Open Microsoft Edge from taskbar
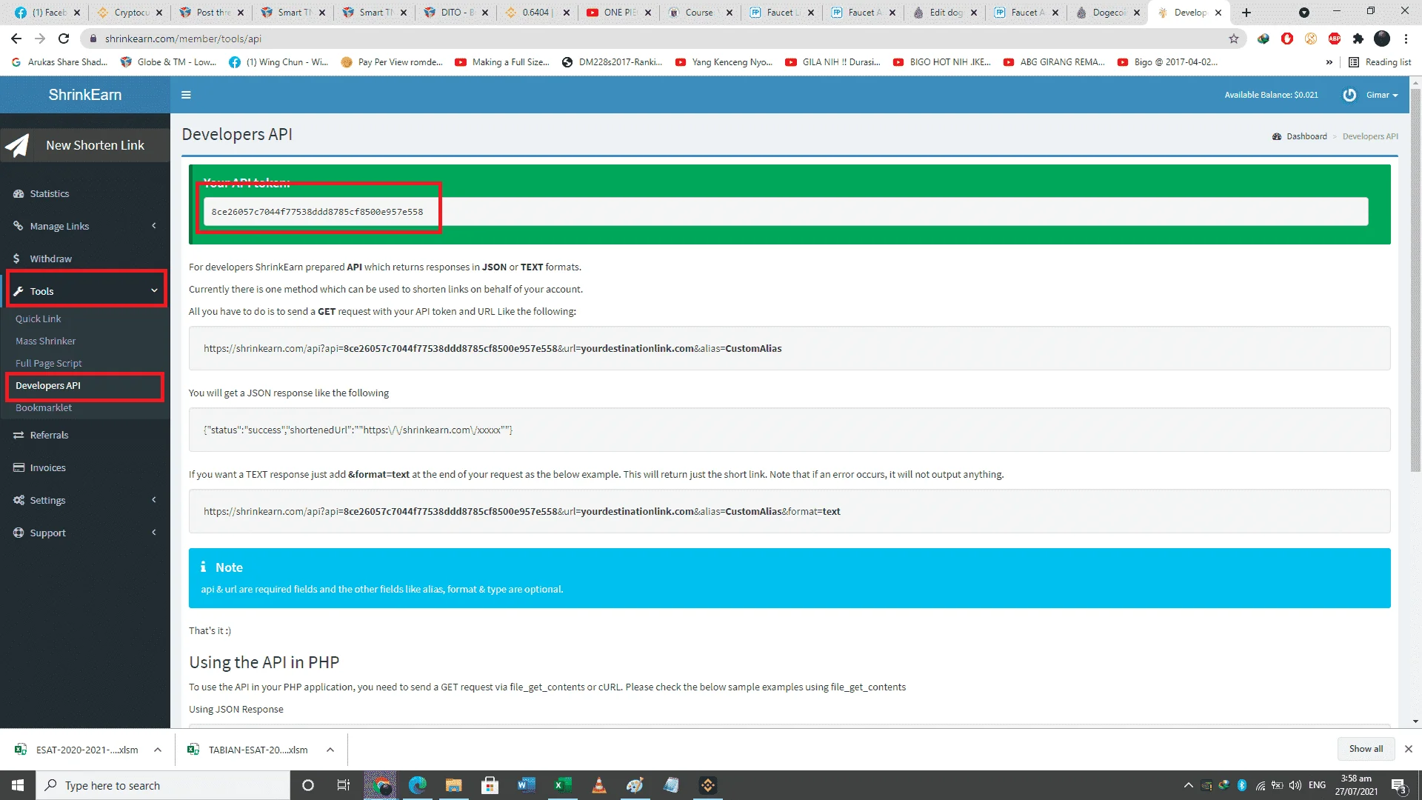Screen dimensions: 1422x800 coord(417,785)
